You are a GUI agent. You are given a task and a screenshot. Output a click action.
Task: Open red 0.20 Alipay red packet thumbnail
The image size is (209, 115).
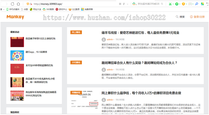[x=17, y=69]
